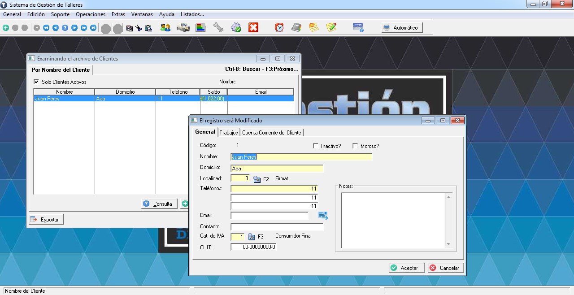Image resolution: width=574 pixels, height=295 pixels.
Task: Open Localidad lookup button (F2)
Action: pos(257,179)
